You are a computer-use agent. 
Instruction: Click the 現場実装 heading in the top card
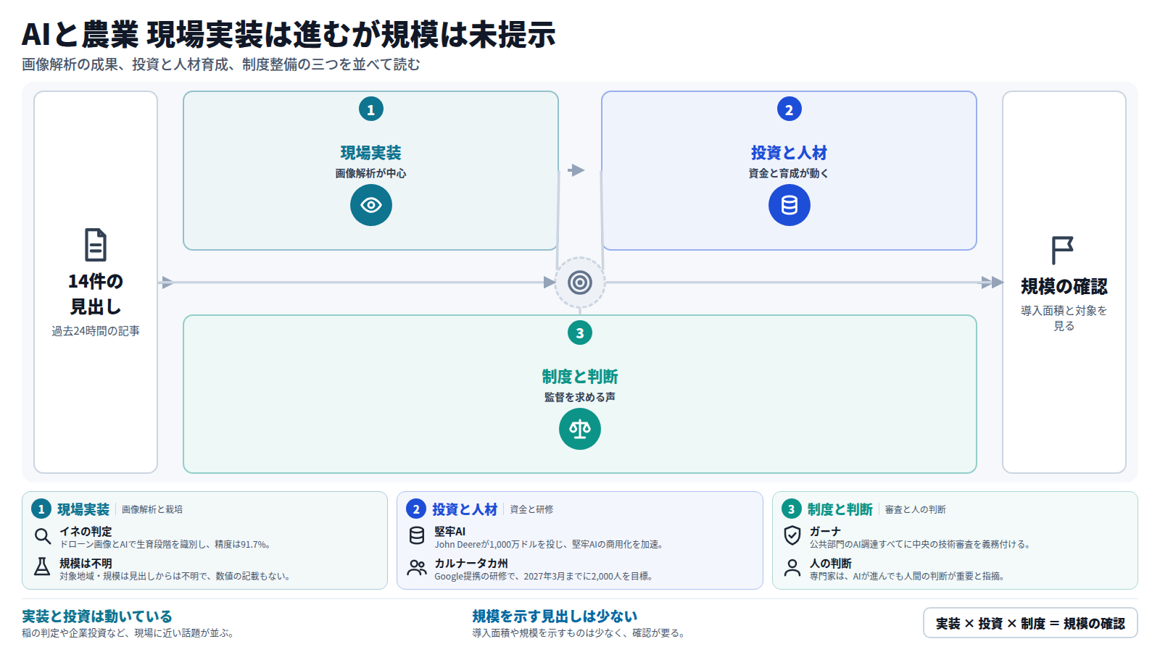371,153
